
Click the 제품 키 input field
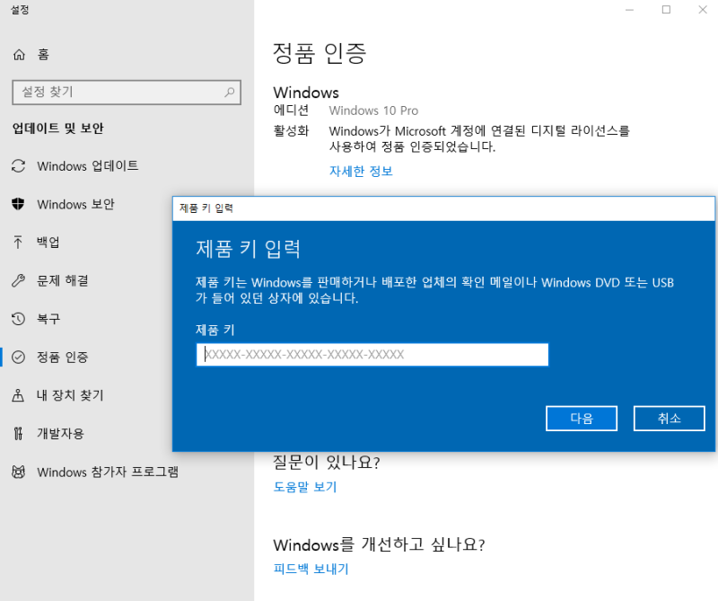pos(372,354)
